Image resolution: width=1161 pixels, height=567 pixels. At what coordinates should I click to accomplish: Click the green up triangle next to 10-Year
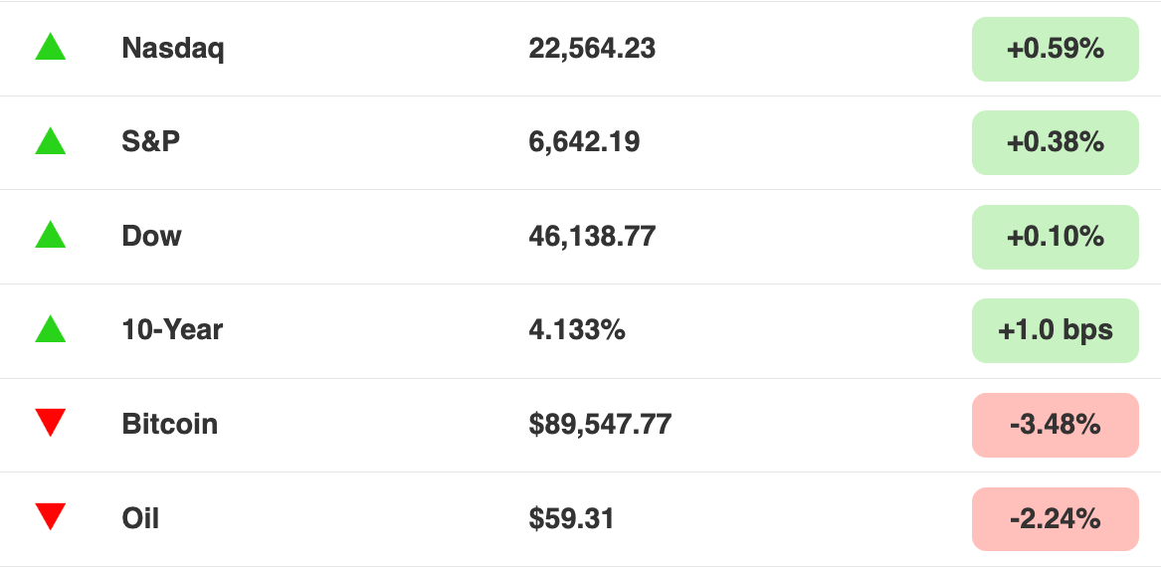[x=51, y=328]
